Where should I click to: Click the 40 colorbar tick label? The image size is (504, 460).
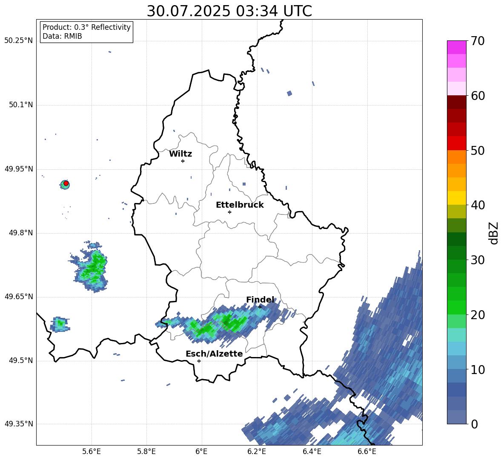pos(478,205)
